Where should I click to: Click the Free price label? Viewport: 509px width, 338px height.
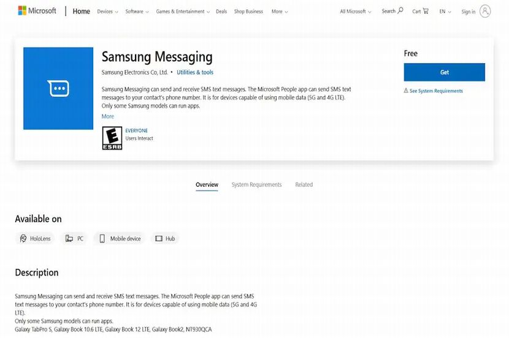[x=411, y=53]
